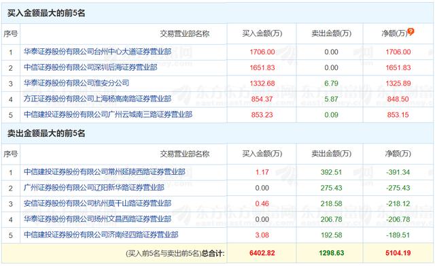Open 华泰证券股份有限公司淮安分公司 link
435x266 pixels.
pyautogui.click(x=76, y=83)
